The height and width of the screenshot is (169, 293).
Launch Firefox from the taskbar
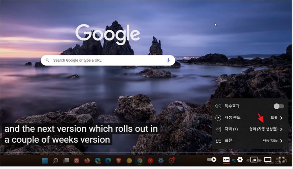(x=87, y=160)
